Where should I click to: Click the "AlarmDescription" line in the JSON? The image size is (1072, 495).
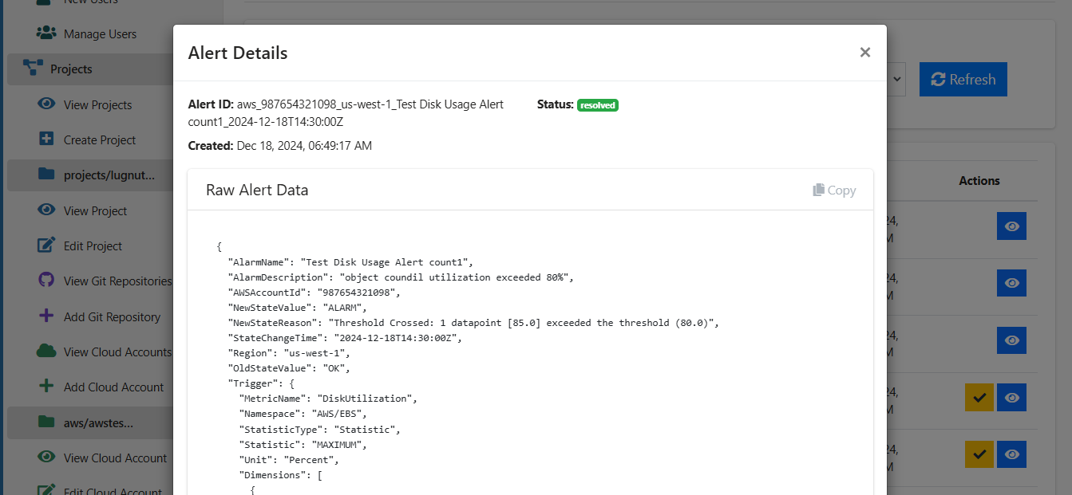[402, 277]
